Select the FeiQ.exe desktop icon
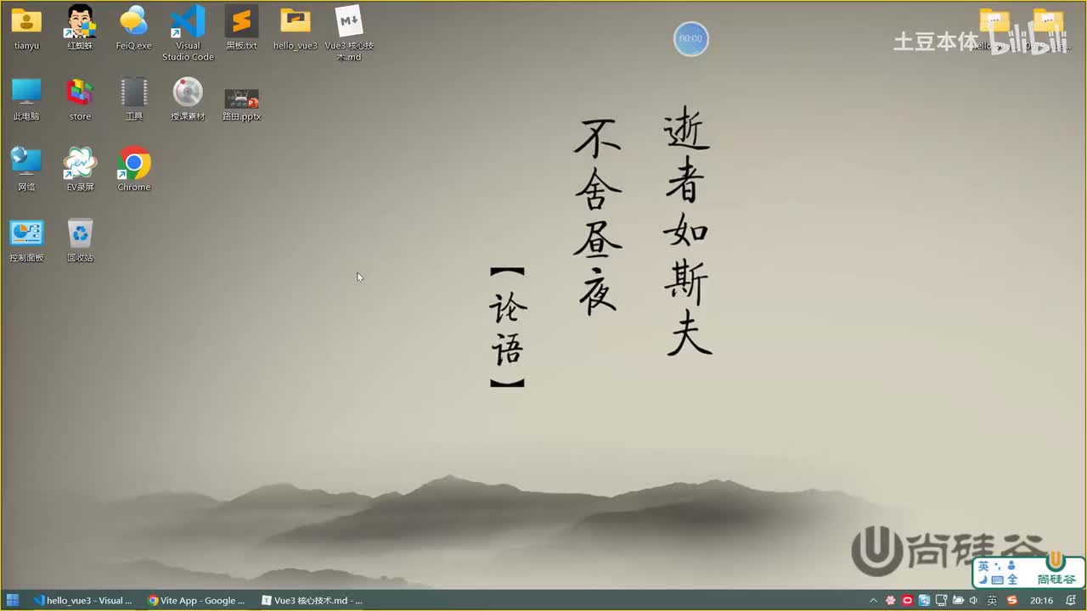 [133, 28]
